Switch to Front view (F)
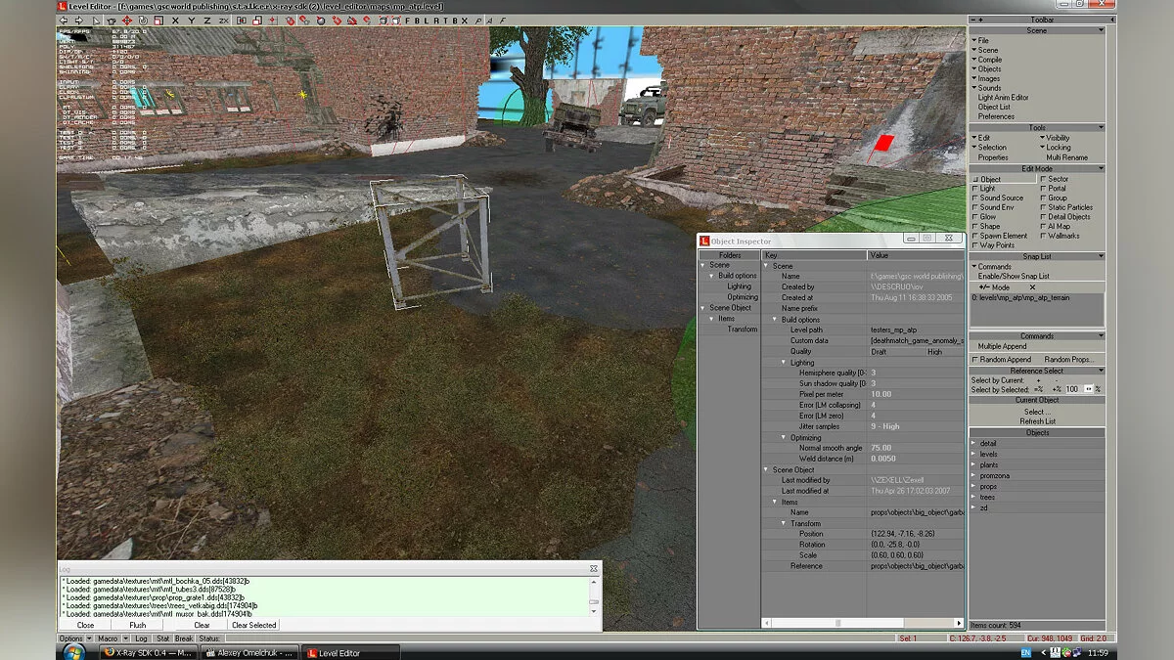1174x660 pixels. point(407,20)
